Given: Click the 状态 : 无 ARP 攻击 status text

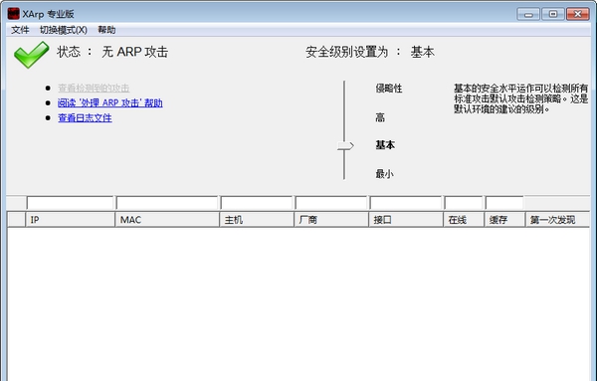Looking at the screenshot, I should [112, 52].
